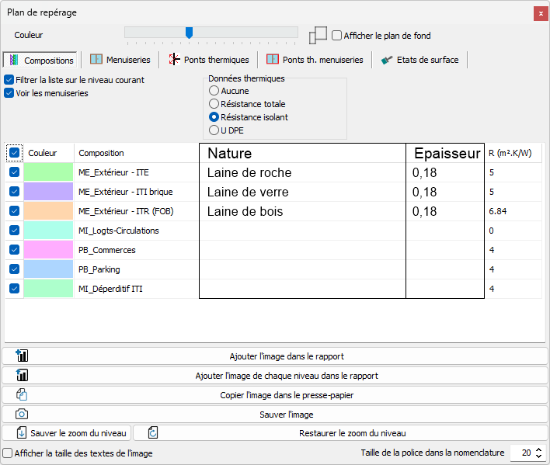Increase the nomenclature font size with the up arrow
Image resolution: width=550 pixels, height=465 pixels.
(539, 449)
